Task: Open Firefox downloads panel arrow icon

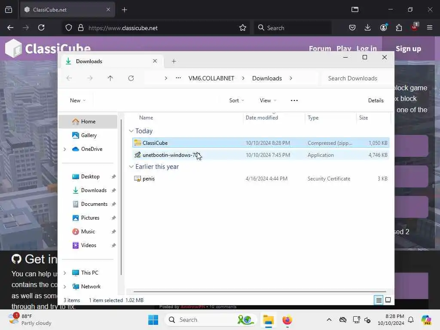Action: click(368, 27)
